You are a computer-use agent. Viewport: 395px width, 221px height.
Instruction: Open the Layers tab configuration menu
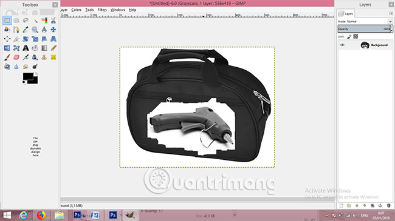point(391,13)
